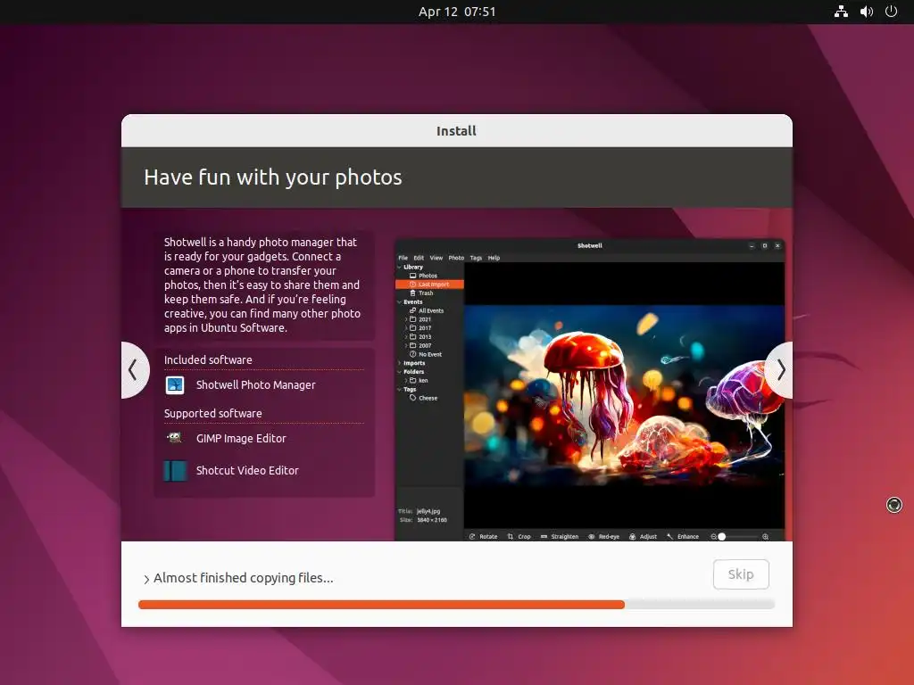Viewport: 914px width, 685px height.
Task: Open Tags menu in Shotwell preview
Action: [476, 258]
